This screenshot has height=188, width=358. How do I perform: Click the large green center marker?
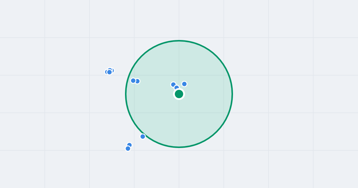pos(179,94)
